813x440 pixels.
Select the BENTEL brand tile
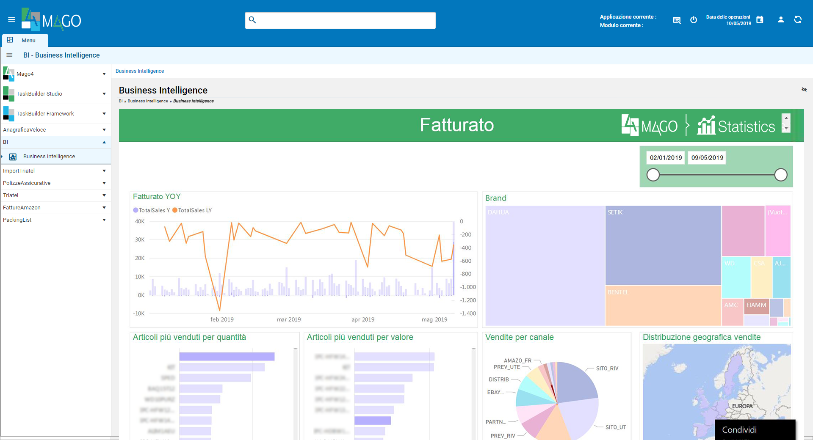[x=663, y=305]
